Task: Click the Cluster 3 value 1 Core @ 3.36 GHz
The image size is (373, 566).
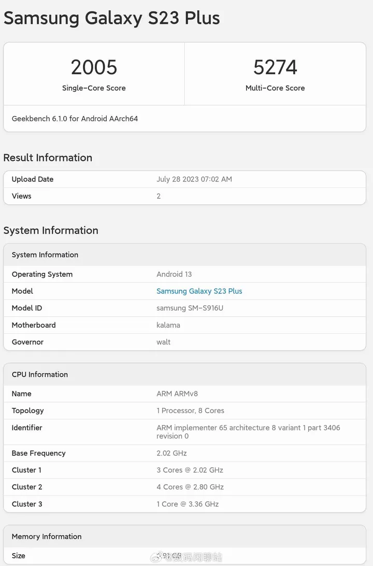Action: (x=188, y=504)
